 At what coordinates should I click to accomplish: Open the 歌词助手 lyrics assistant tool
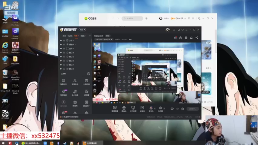click(x=86, y=103)
